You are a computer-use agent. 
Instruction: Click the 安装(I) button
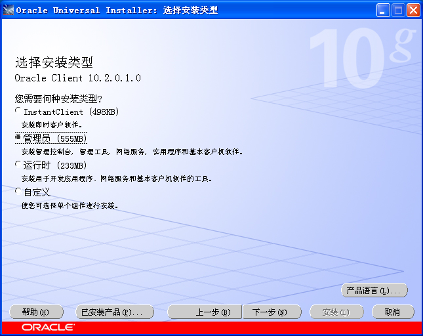click(336, 312)
